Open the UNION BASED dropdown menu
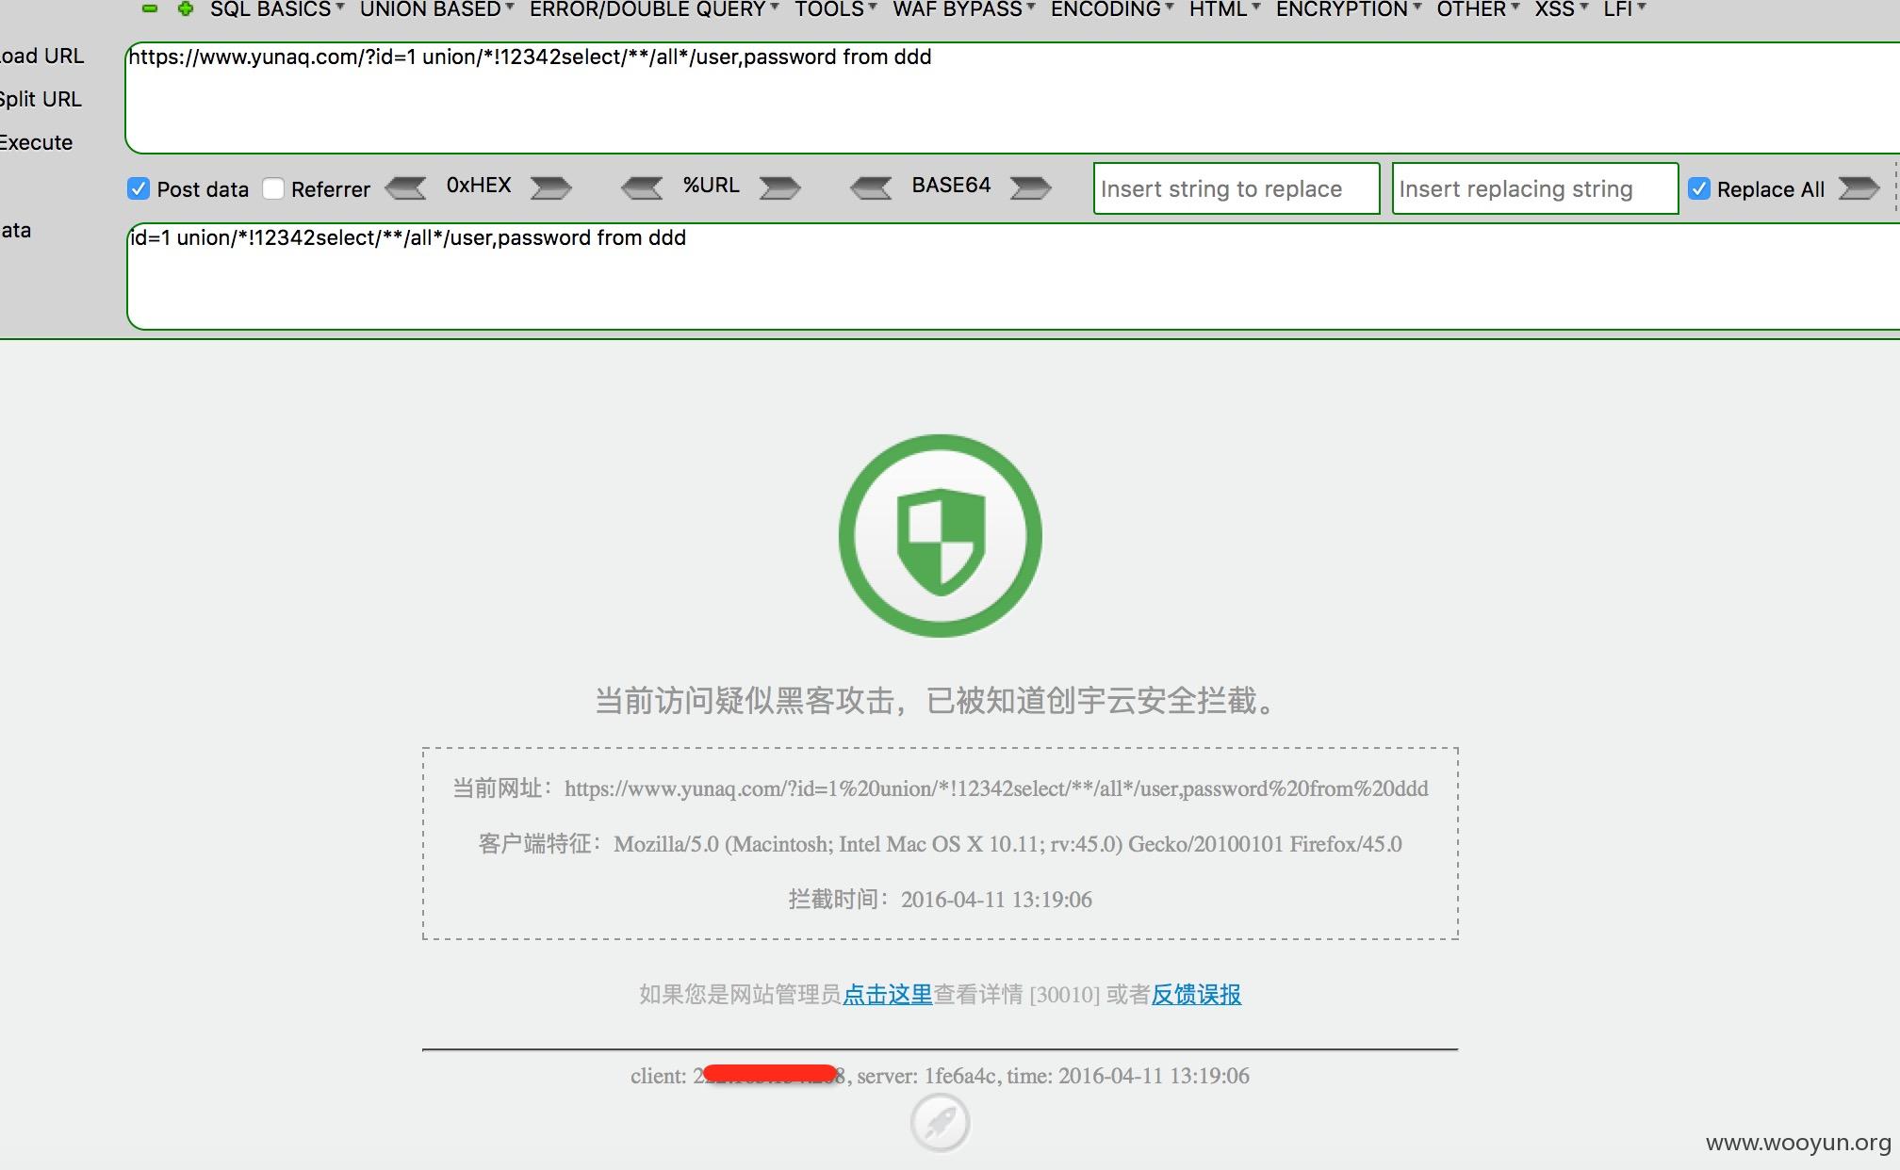Image resolution: width=1900 pixels, height=1170 pixels. 436,9
